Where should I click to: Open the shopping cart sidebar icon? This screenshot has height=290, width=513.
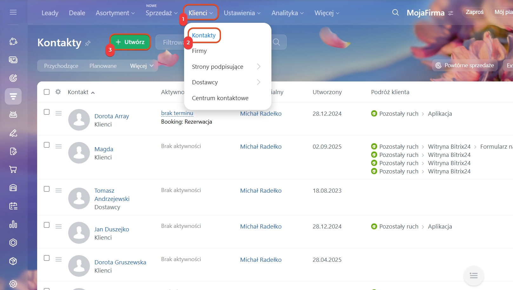click(13, 170)
